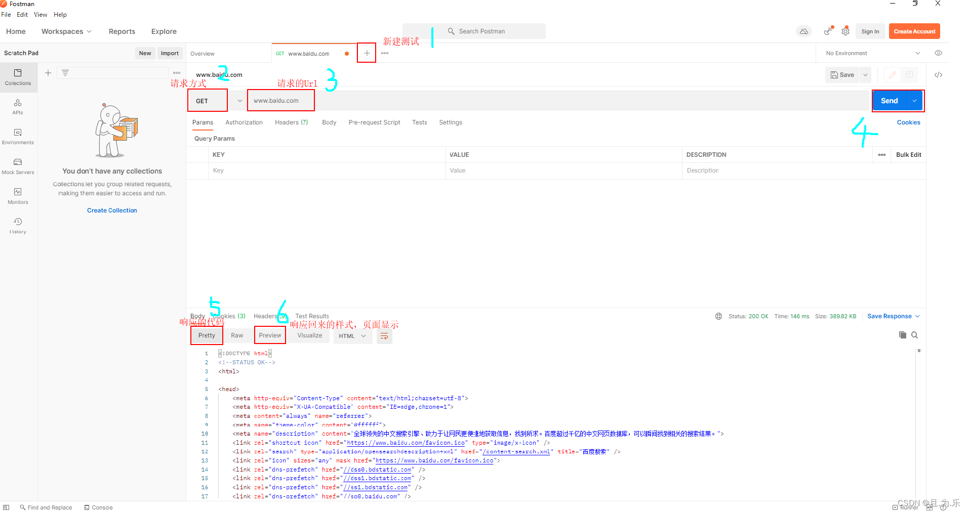968x512 pixels.
Task: Select the Preview response view
Action: pos(270,335)
